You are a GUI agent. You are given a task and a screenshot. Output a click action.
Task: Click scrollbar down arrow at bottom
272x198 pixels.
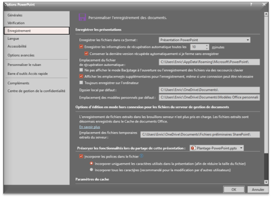pos(266,182)
